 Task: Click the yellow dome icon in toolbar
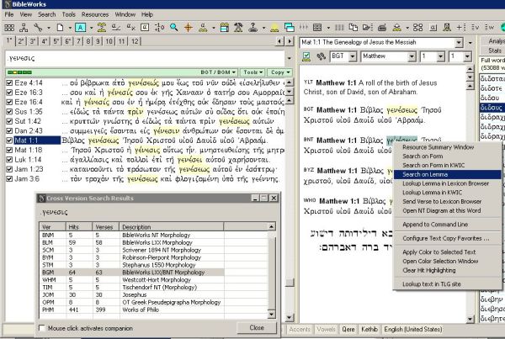(x=274, y=29)
